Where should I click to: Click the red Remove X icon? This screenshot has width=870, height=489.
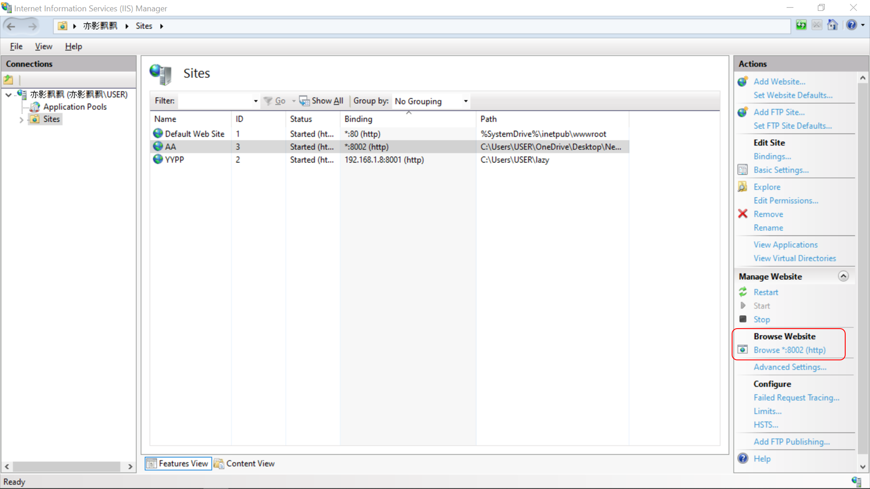743,214
